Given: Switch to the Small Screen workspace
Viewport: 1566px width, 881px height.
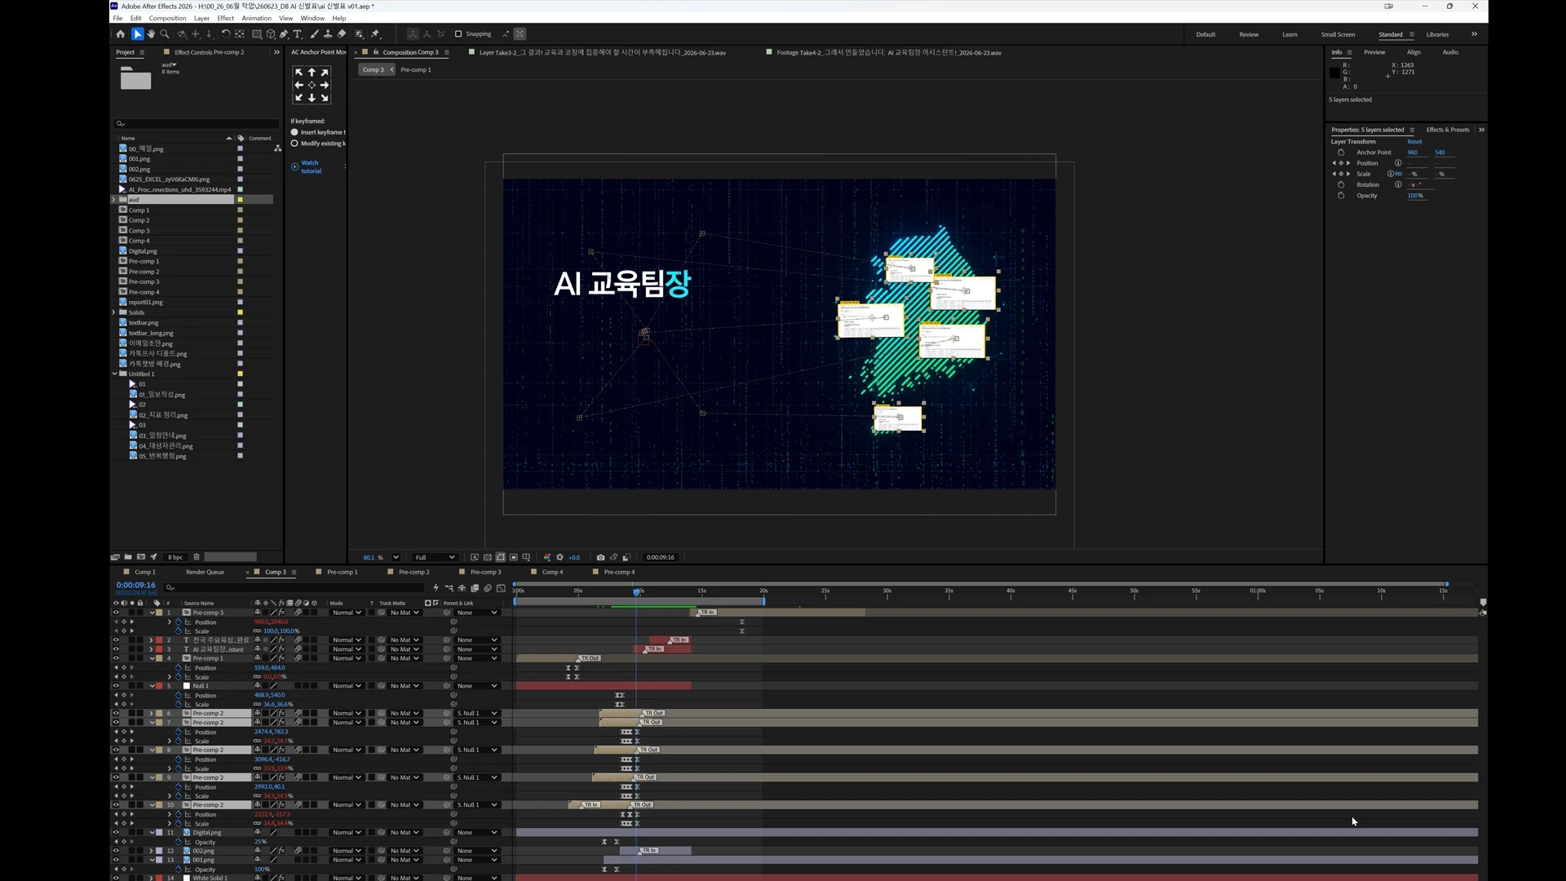Looking at the screenshot, I should tap(1338, 34).
